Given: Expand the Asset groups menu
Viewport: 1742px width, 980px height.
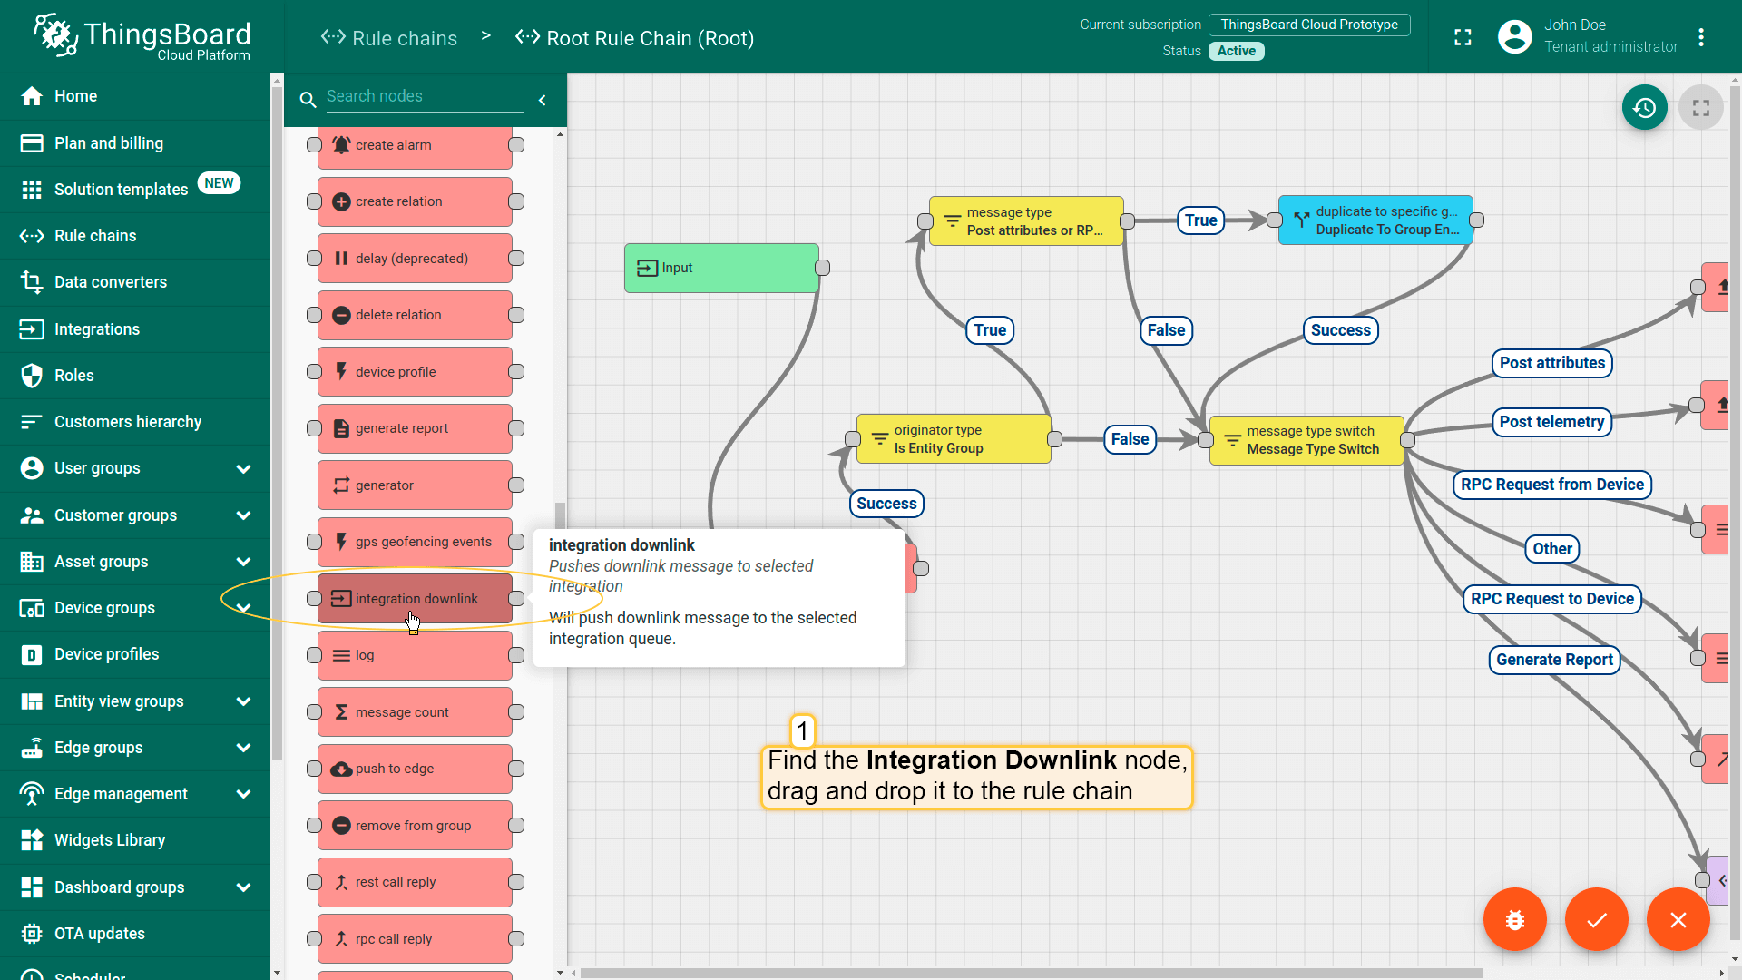Looking at the screenshot, I should 243,562.
